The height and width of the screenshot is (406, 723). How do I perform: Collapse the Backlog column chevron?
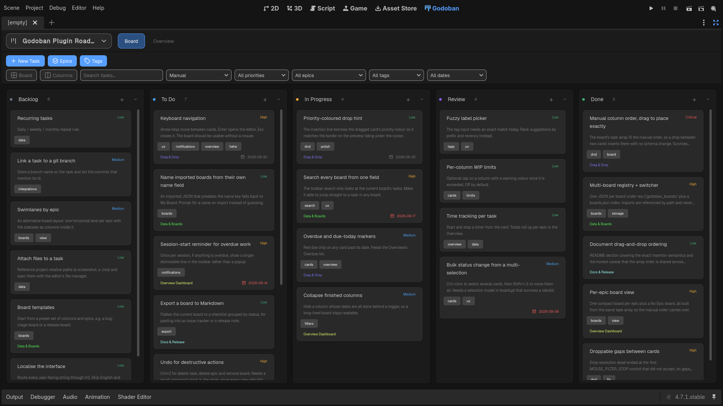[136, 100]
